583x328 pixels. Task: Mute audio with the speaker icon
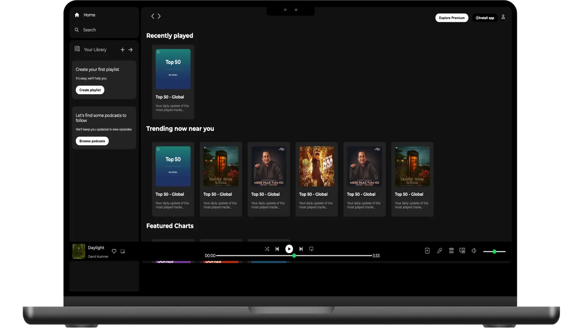[x=474, y=251]
